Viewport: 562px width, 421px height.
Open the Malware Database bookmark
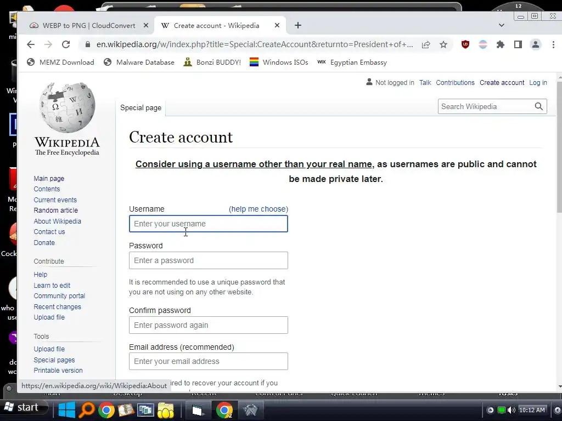(139, 62)
